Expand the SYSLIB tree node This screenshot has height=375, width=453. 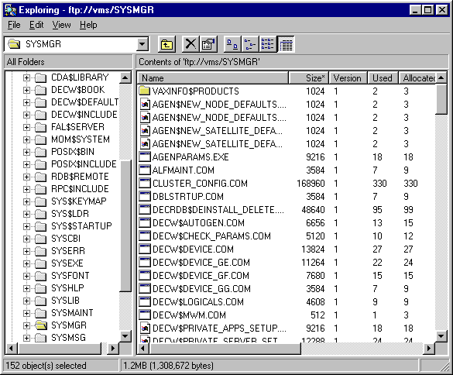click(26, 301)
